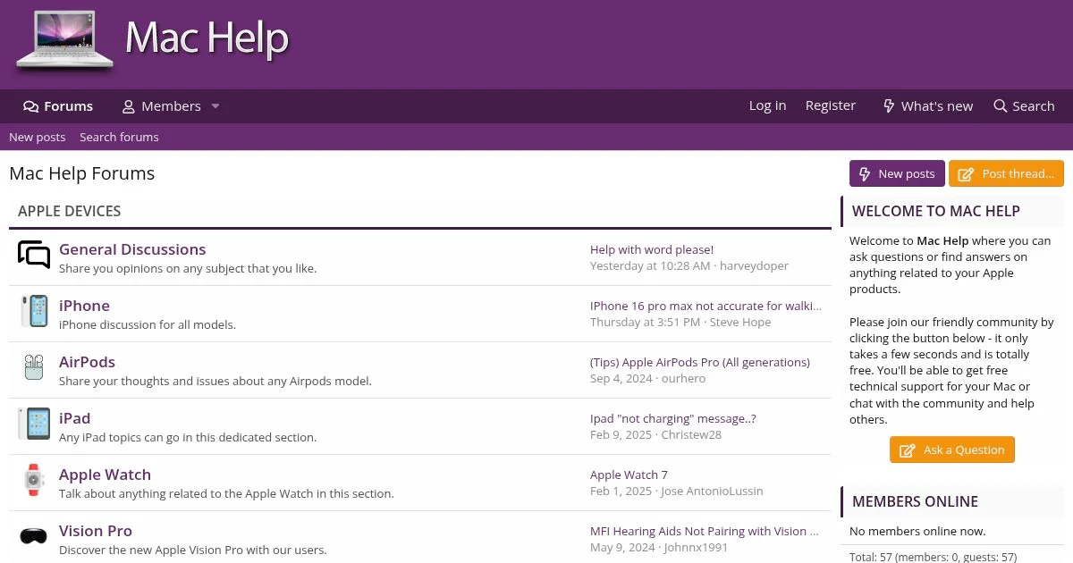The width and height of the screenshot is (1073, 563).
Task: Open the 'Help with word please!' thread
Action: (651, 249)
